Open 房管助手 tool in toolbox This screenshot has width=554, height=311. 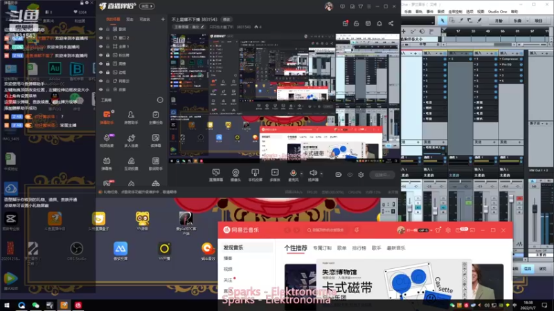pos(131,117)
